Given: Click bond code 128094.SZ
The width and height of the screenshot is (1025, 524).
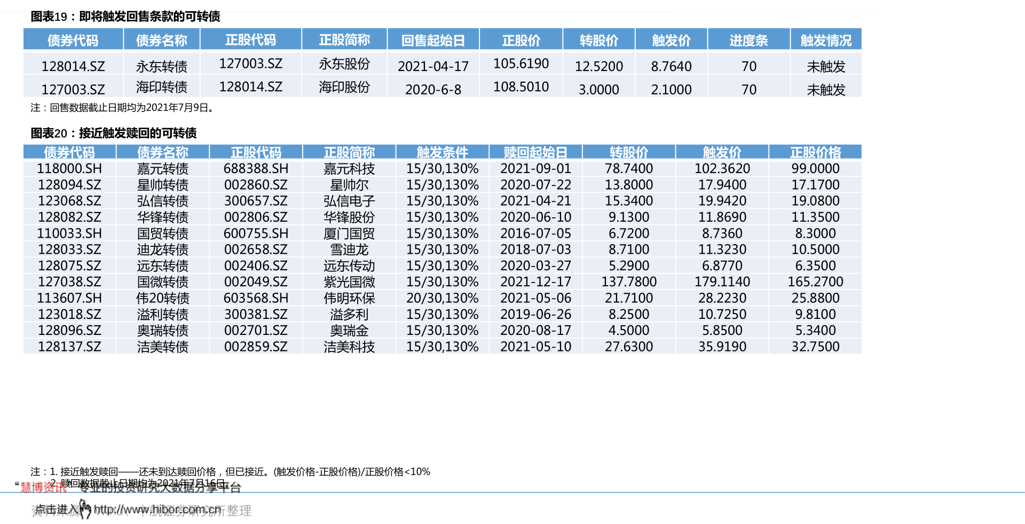Looking at the screenshot, I should click(x=69, y=185).
